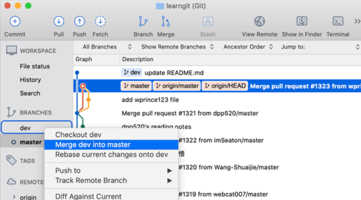The width and height of the screenshot is (361, 200).
Task: Choose Diff Against Current entry
Action: click(x=111, y=196)
